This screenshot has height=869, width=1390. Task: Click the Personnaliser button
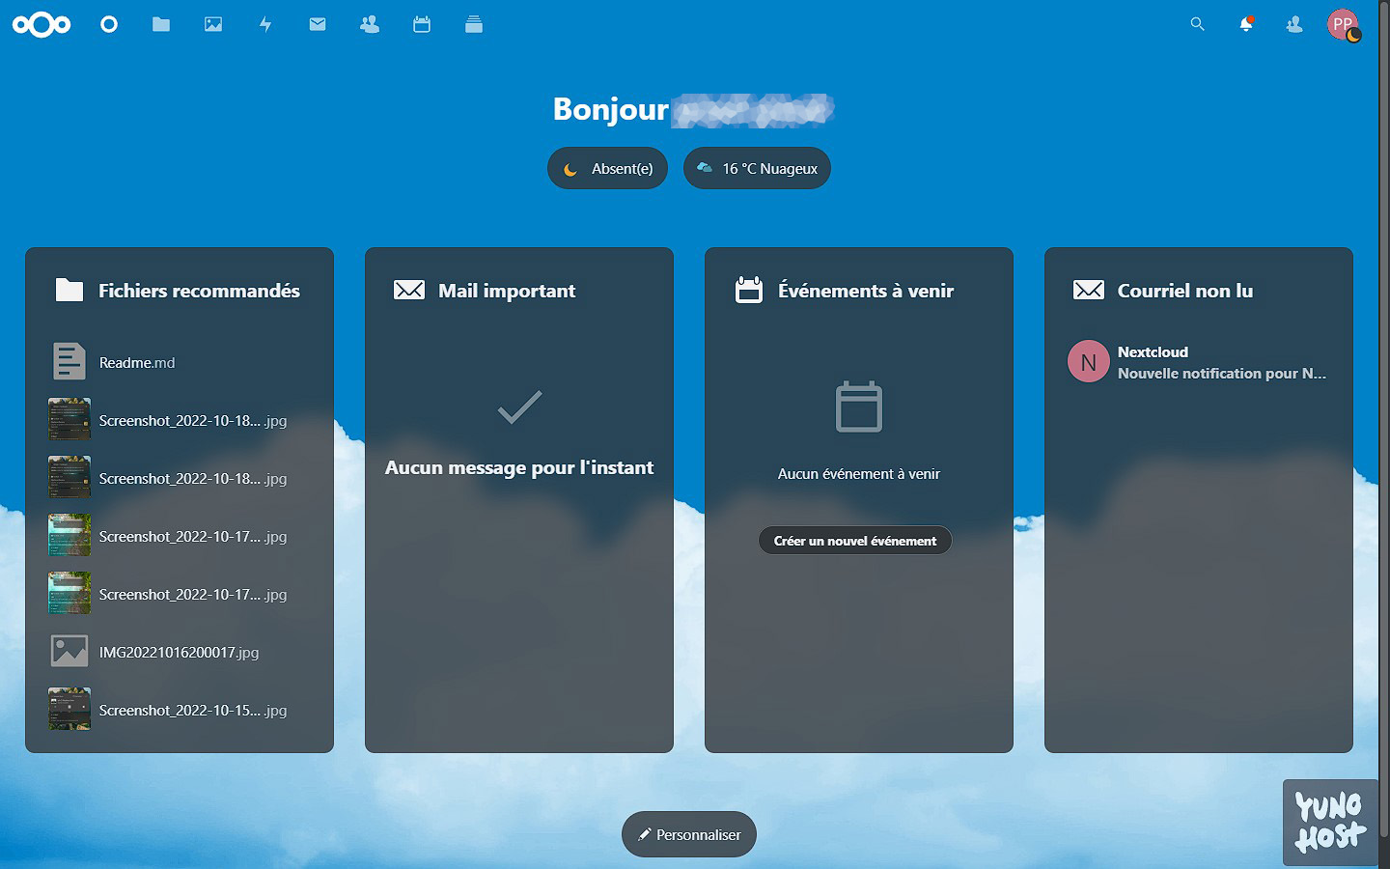coord(689,834)
